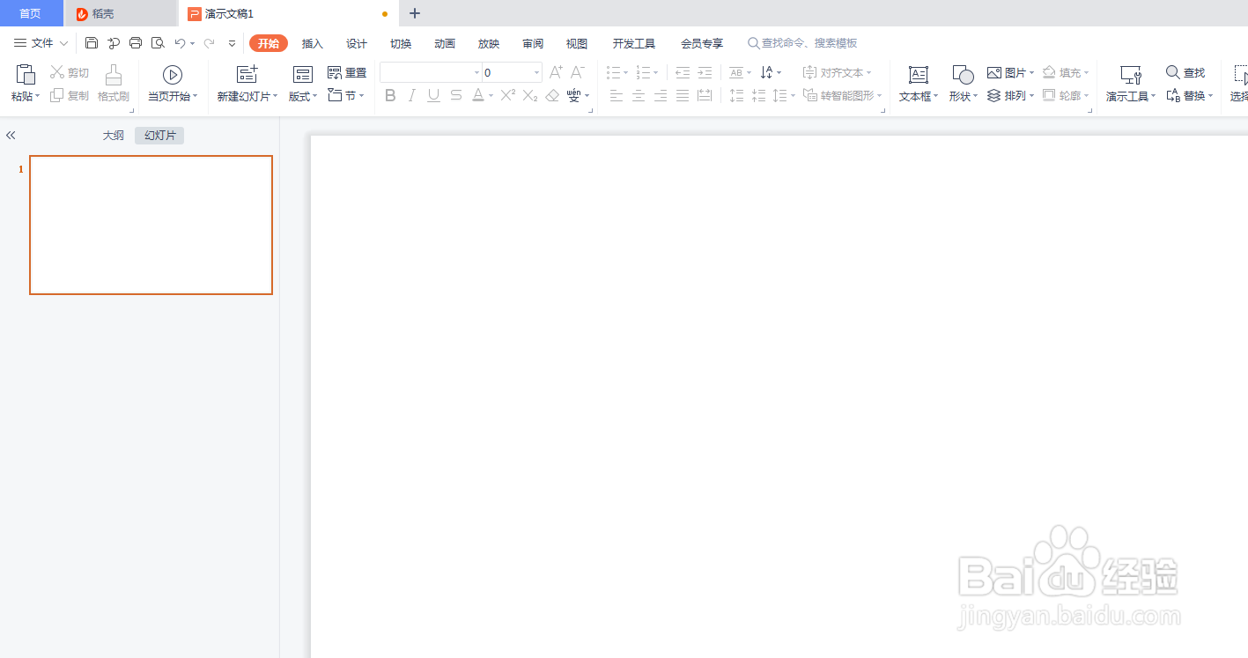
Task: Click the Cut (剪切) scissors button
Action: pos(70,72)
